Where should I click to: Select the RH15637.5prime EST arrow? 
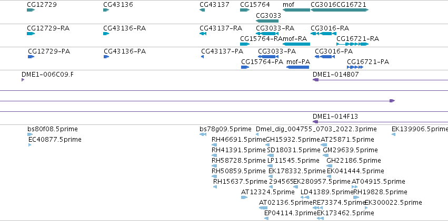tap(215, 187)
